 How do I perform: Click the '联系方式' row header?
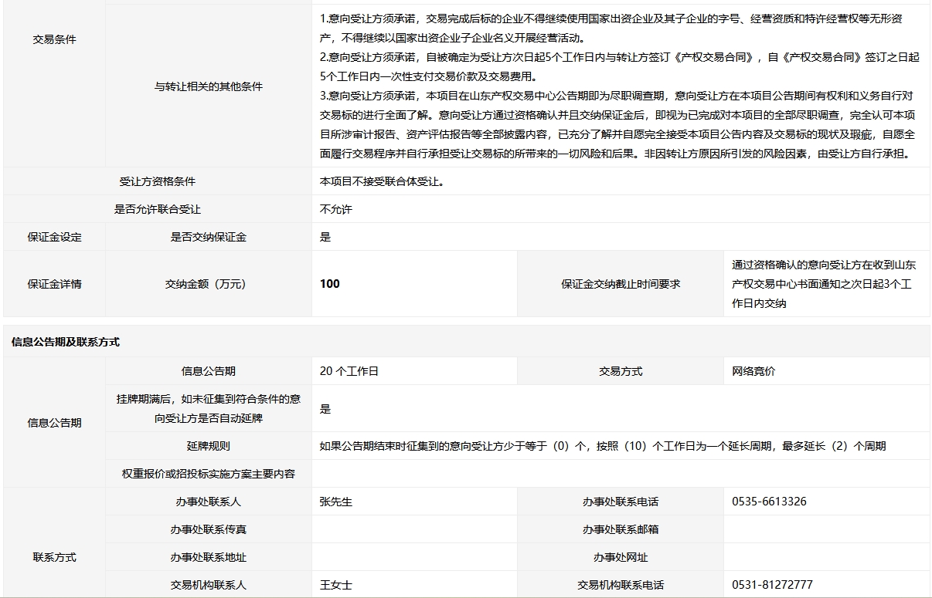[54, 557]
